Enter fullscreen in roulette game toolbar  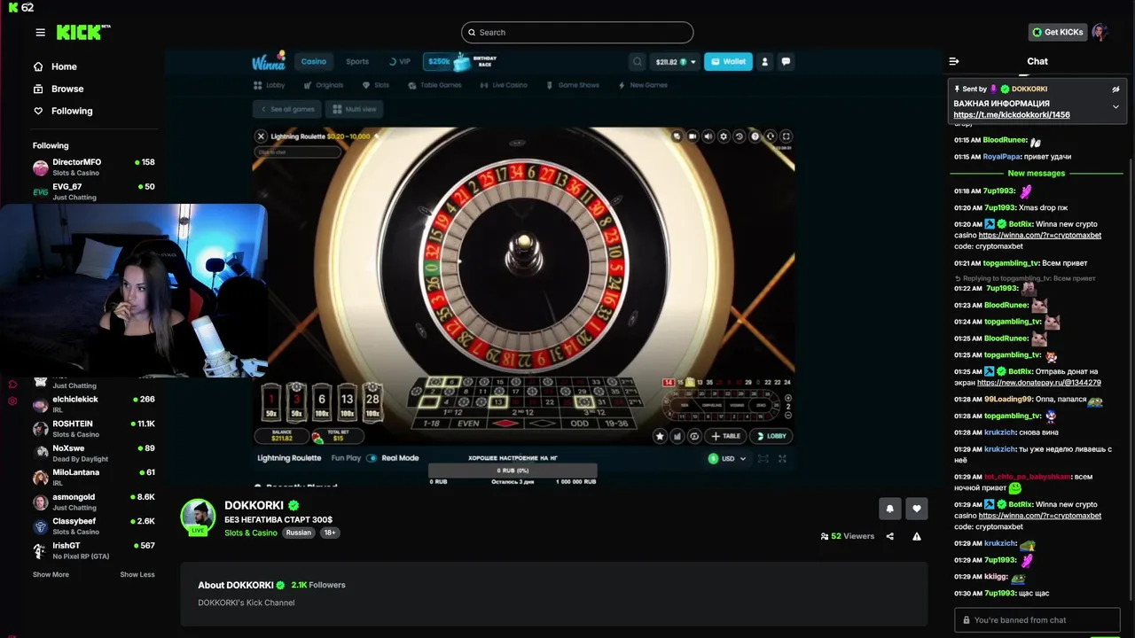pos(786,136)
